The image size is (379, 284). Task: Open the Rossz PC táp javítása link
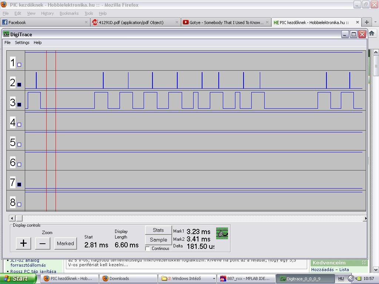click(x=33, y=271)
